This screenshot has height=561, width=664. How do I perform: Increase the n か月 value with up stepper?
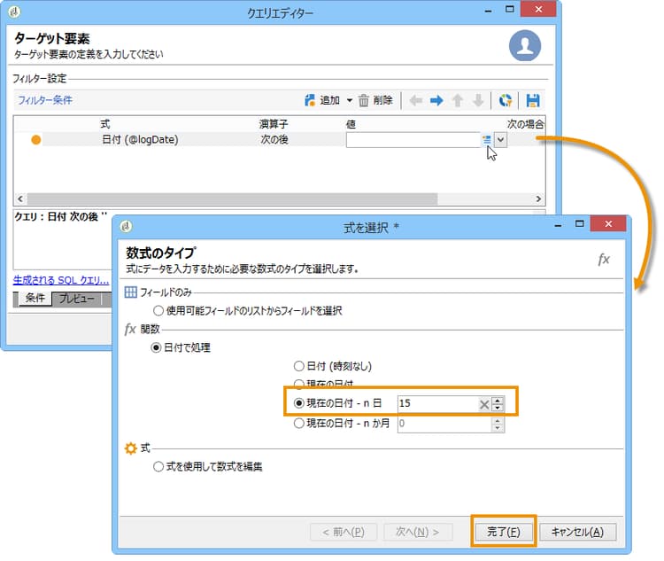tap(498, 420)
